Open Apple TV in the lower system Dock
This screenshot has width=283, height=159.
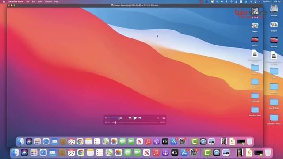point(175,153)
